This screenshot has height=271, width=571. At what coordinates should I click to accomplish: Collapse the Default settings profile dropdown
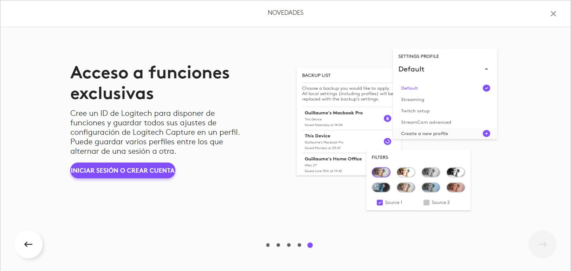point(486,69)
